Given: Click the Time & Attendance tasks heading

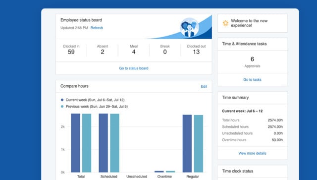Looking at the screenshot, I should point(244,44).
